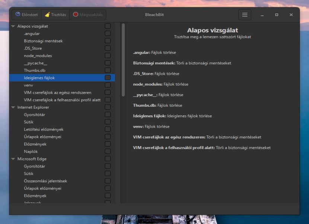
Task: Enable the node_modules checkbox
Action: pyautogui.click(x=108, y=55)
